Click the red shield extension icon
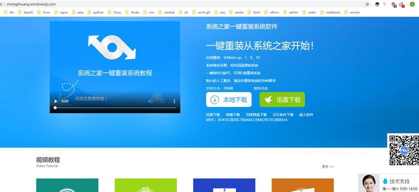 tap(394, 4)
